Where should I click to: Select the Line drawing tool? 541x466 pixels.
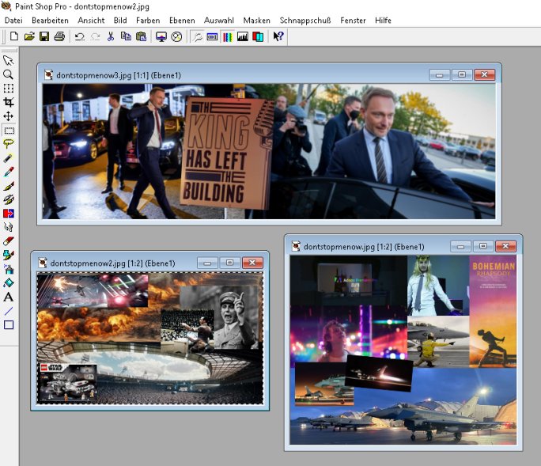pyautogui.click(x=9, y=311)
